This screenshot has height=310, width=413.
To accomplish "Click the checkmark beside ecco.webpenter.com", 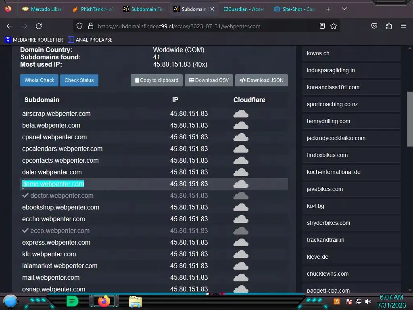I will (25, 230).
